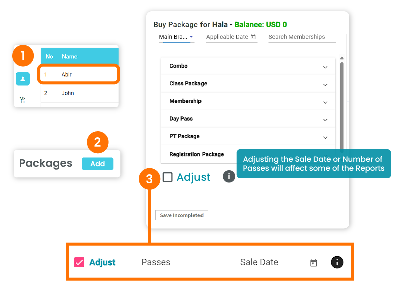Open the shopping cart sidebar icon
Image resolution: width=401 pixels, height=293 pixels.
coord(23,99)
